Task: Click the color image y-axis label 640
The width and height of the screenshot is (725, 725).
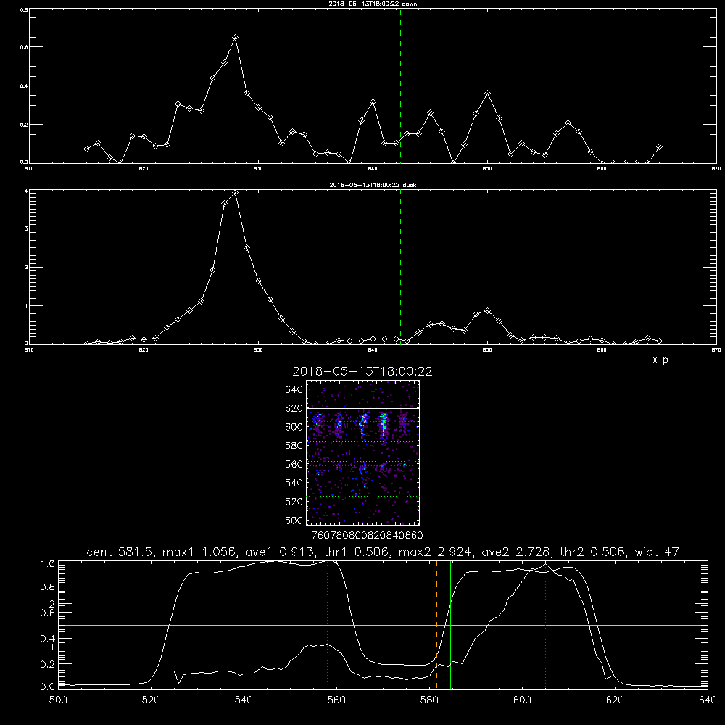Action: pos(294,390)
